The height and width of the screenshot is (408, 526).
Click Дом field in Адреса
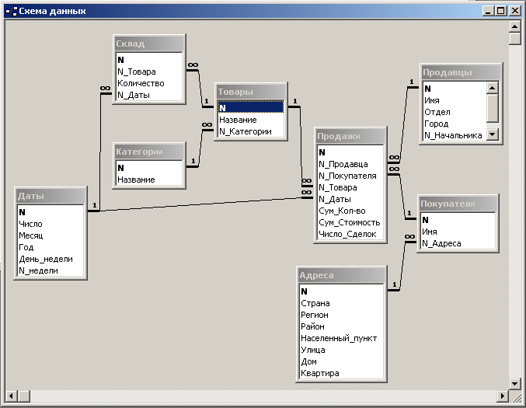(x=341, y=361)
